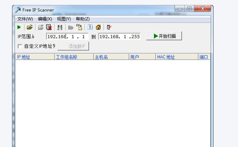Sort by the 主机名 column header

coord(111,57)
